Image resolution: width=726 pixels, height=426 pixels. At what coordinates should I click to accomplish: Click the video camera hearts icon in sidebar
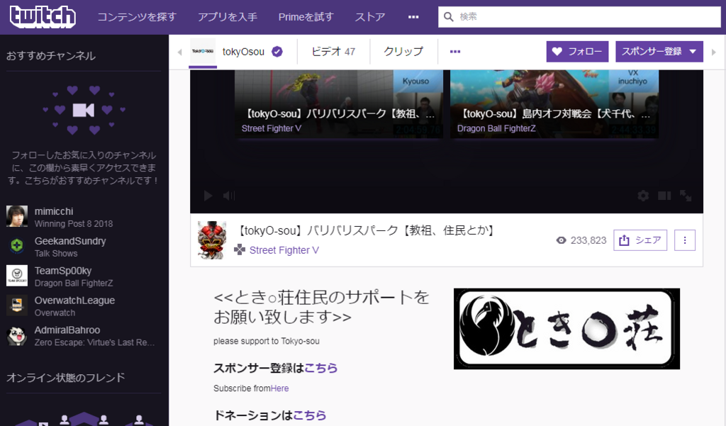click(84, 110)
